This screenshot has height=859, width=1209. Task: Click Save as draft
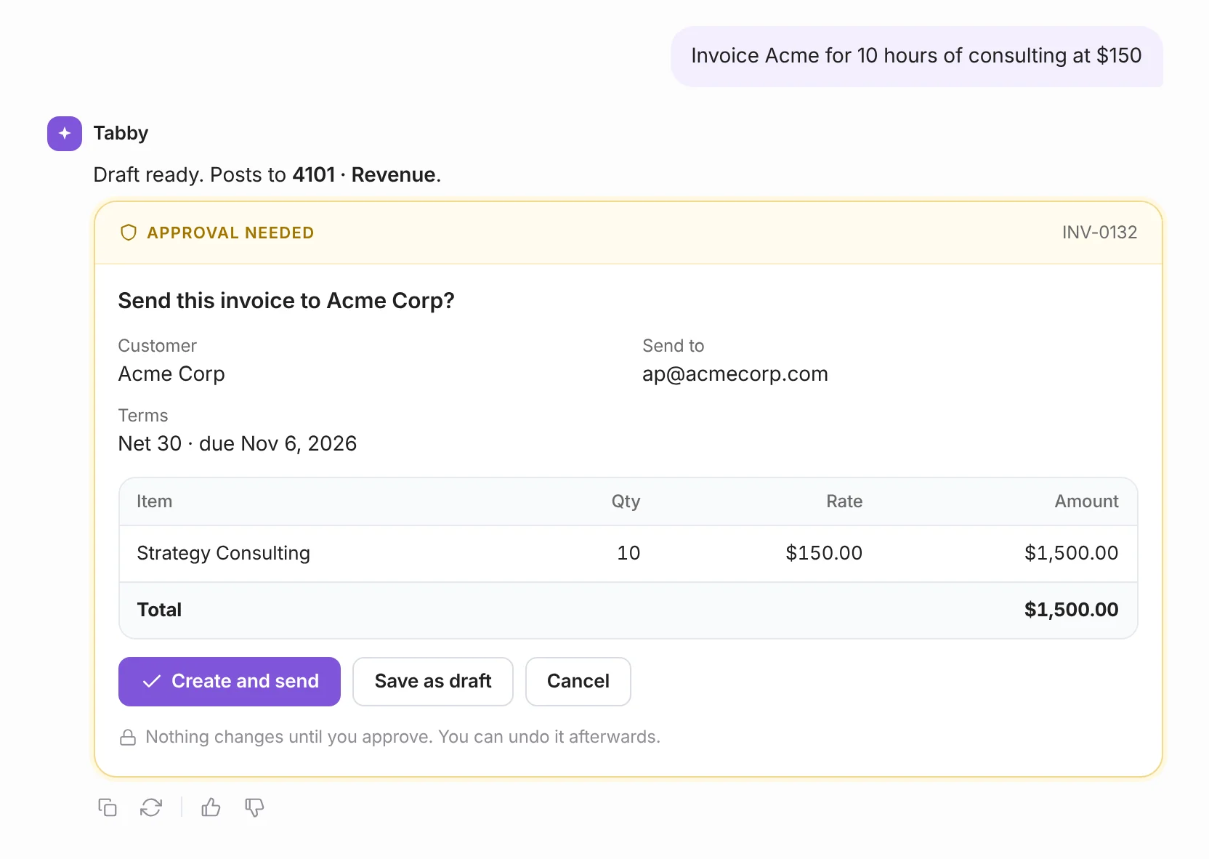433,682
